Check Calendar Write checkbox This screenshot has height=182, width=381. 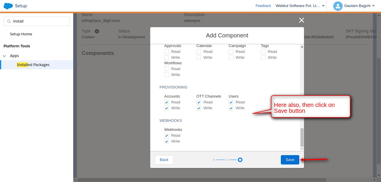(199, 58)
